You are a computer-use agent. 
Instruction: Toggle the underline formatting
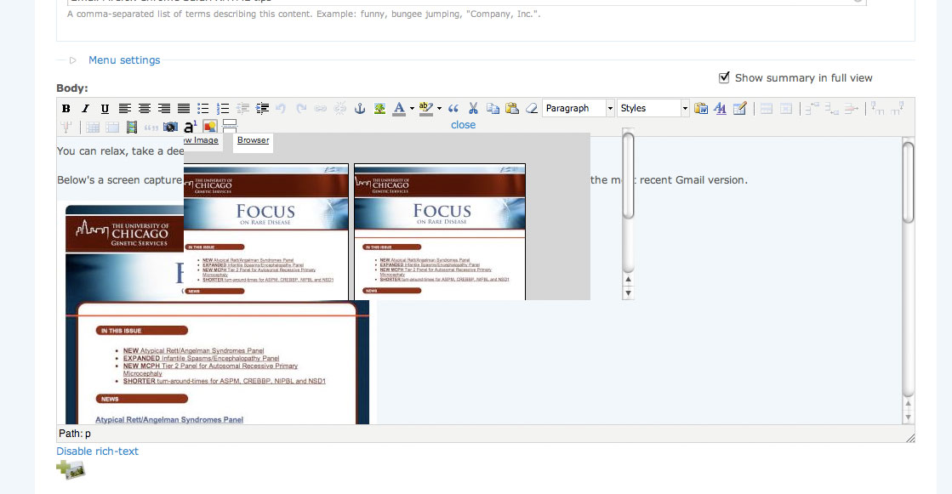(104, 108)
